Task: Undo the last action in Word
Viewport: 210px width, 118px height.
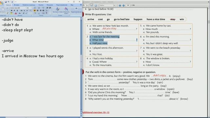Action: point(9,2)
